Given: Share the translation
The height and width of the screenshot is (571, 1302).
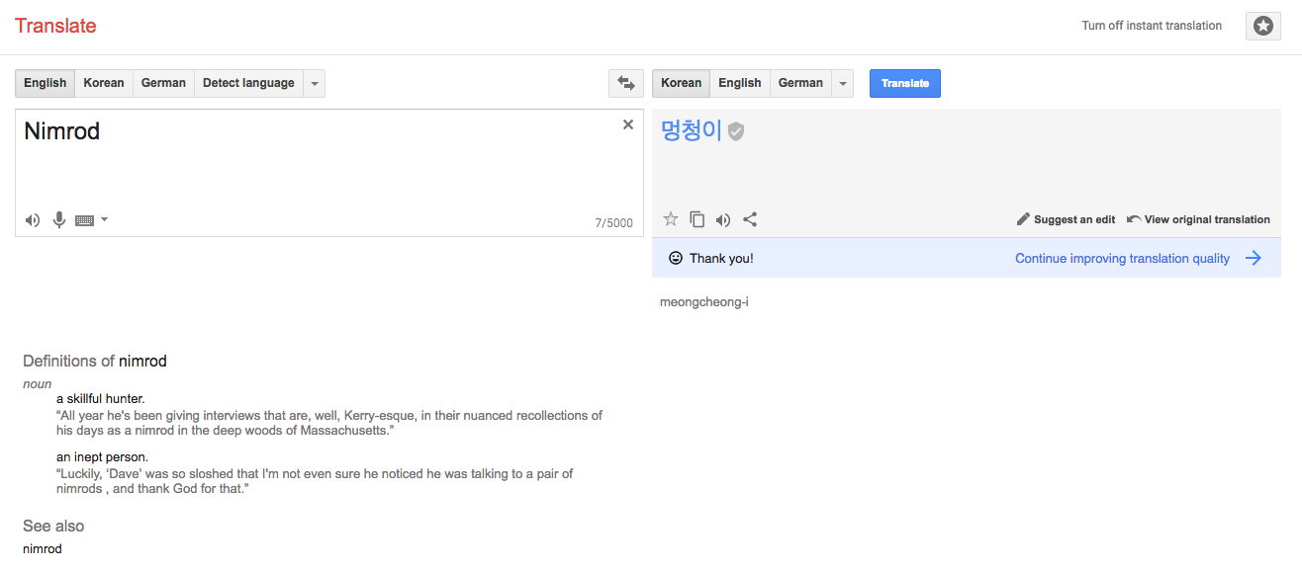Looking at the screenshot, I should coord(750,219).
